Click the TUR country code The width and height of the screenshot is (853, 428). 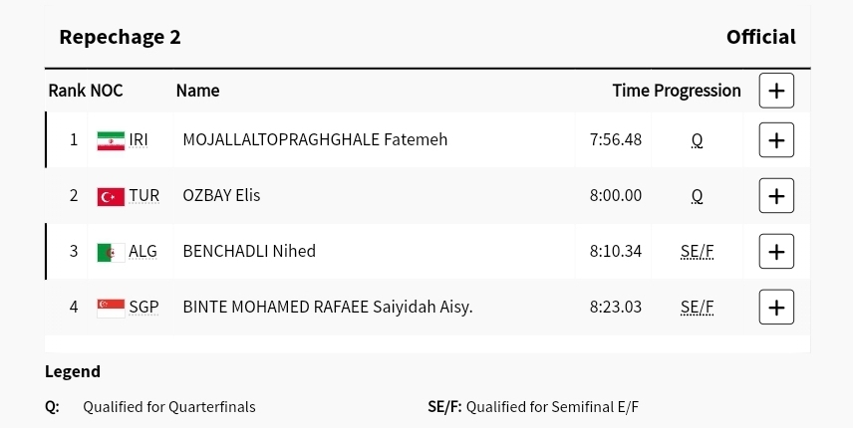[143, 196]
